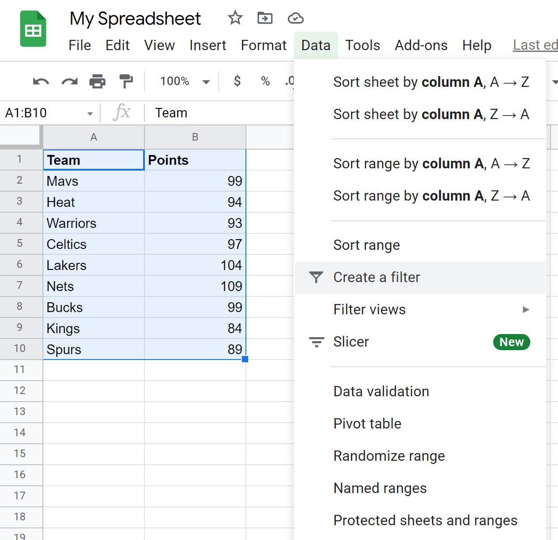Click the print icon
The image size is (558, 540).
tap(97, 81)
